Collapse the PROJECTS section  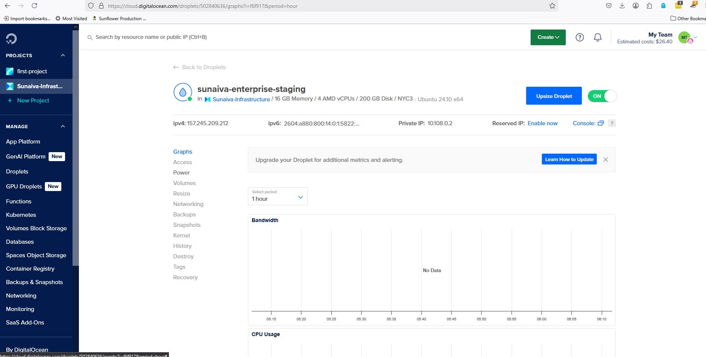tap(63, 55)
